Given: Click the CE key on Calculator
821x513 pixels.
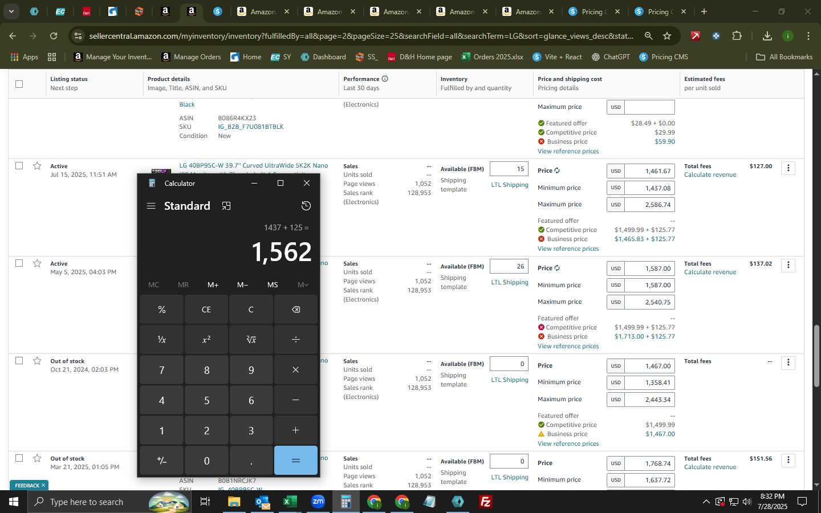Looking at the screenshot, I should click(x=206, y=310).
